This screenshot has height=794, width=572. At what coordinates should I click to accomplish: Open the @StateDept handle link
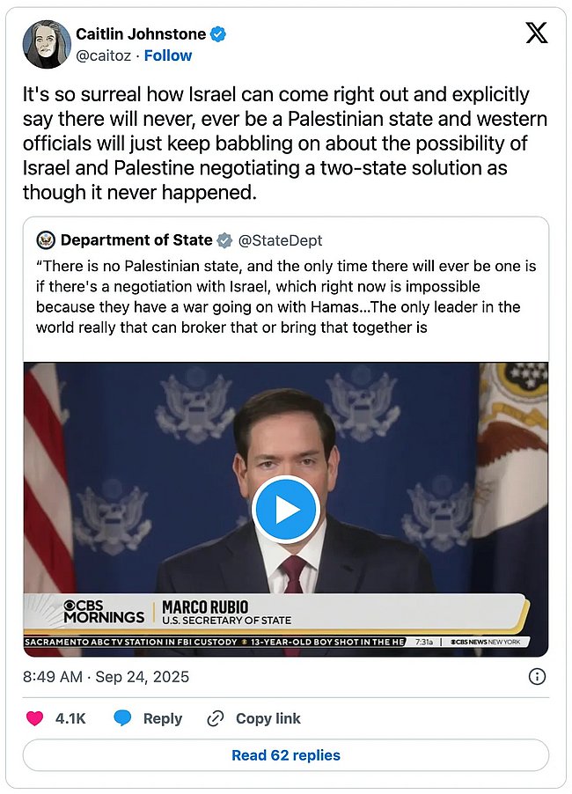point(281,240)
